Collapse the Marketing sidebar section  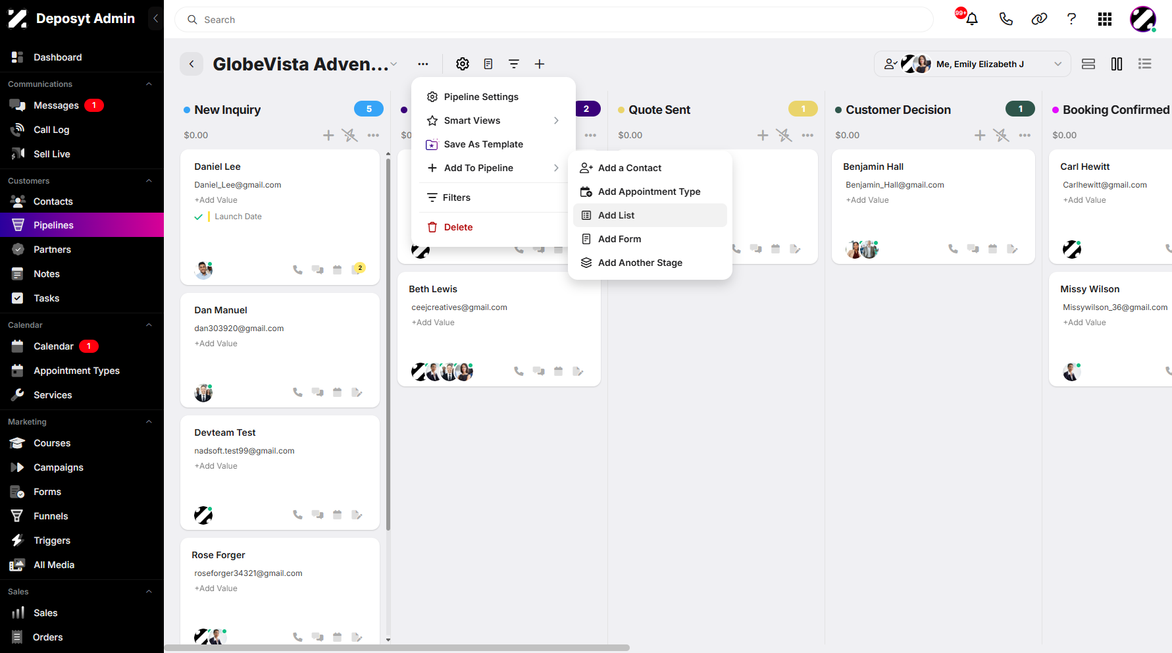coord(149,422)
